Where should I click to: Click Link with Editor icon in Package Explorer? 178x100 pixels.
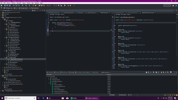pyautogui.click(x=35, y=11)
